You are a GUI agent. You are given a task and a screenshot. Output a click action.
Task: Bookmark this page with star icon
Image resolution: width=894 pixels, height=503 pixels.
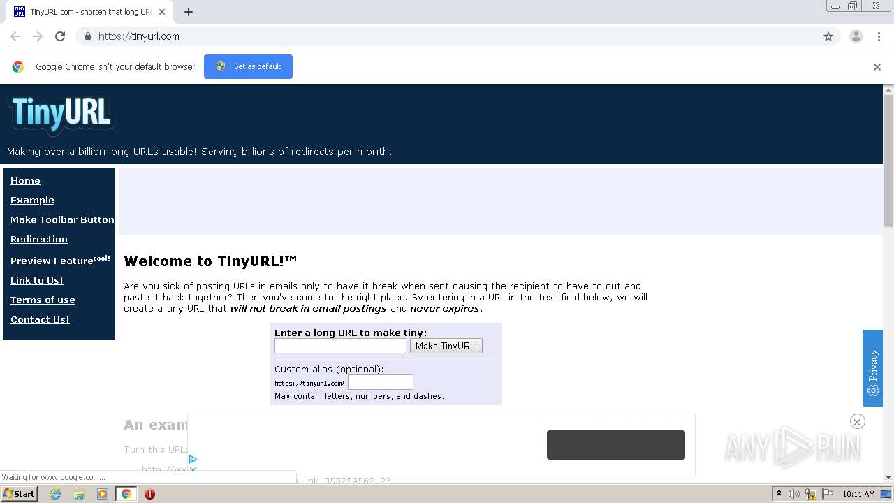click(x=828, y=36)
